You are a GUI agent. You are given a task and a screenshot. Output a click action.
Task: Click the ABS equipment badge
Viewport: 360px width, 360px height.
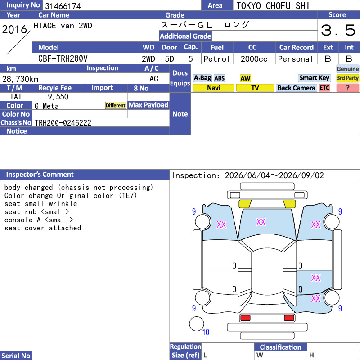pos(219,78)
